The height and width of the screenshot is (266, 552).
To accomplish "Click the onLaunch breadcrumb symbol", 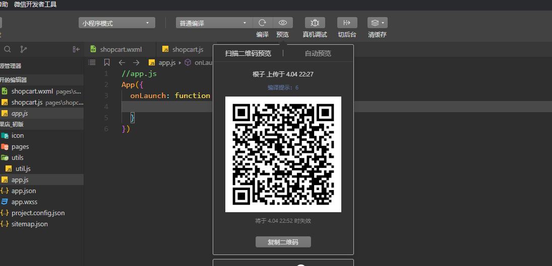I will click(199, 62).
